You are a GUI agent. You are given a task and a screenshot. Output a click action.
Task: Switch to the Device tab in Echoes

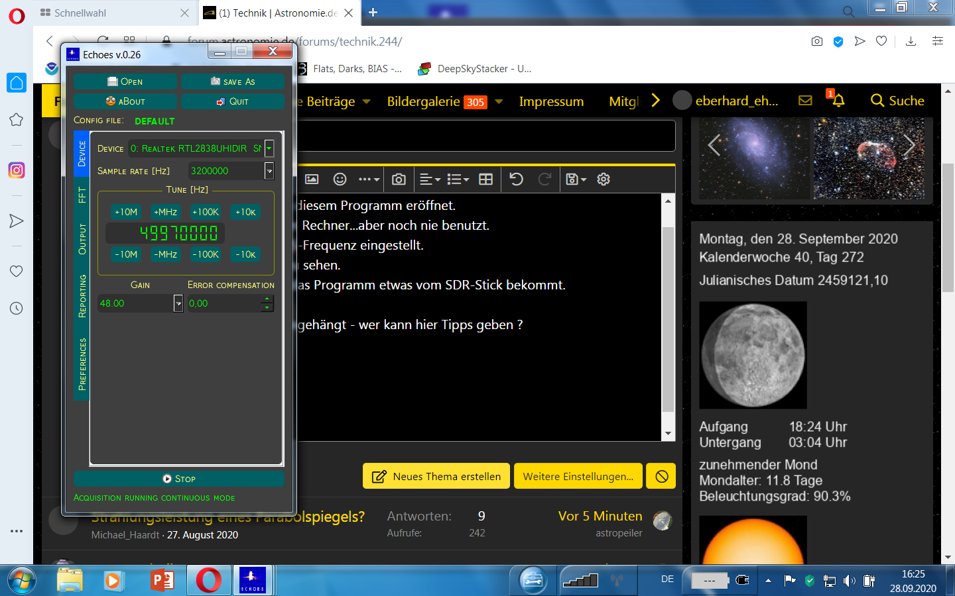click(82, 154)
